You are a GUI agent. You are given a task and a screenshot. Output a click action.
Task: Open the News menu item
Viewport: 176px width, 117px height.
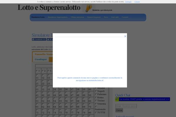pyautogui.click(x=106, y=17)
